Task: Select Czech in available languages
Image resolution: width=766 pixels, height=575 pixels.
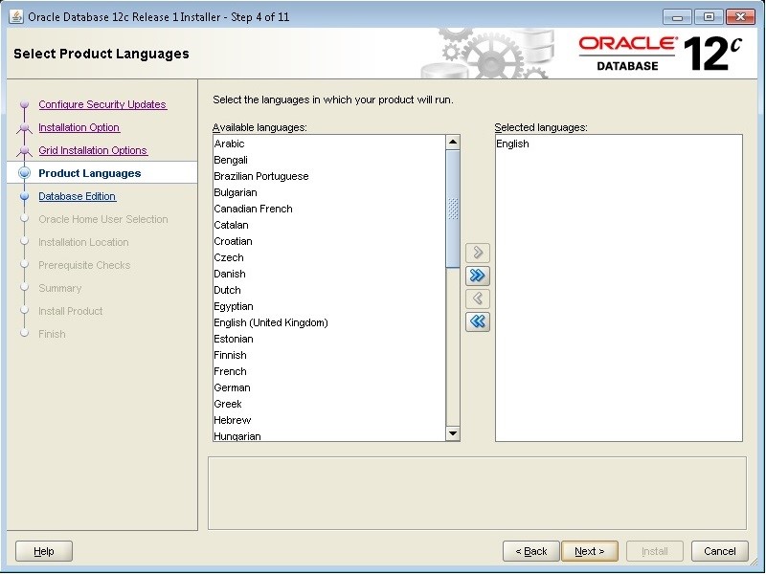Action: click(x=329, y=257)
